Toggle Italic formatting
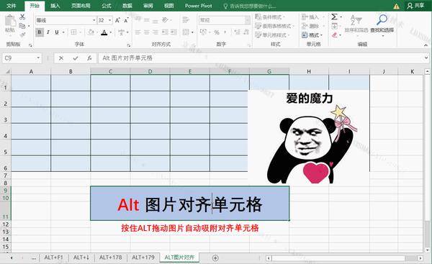This screenshot has width=432, height=264. [48, 32]
